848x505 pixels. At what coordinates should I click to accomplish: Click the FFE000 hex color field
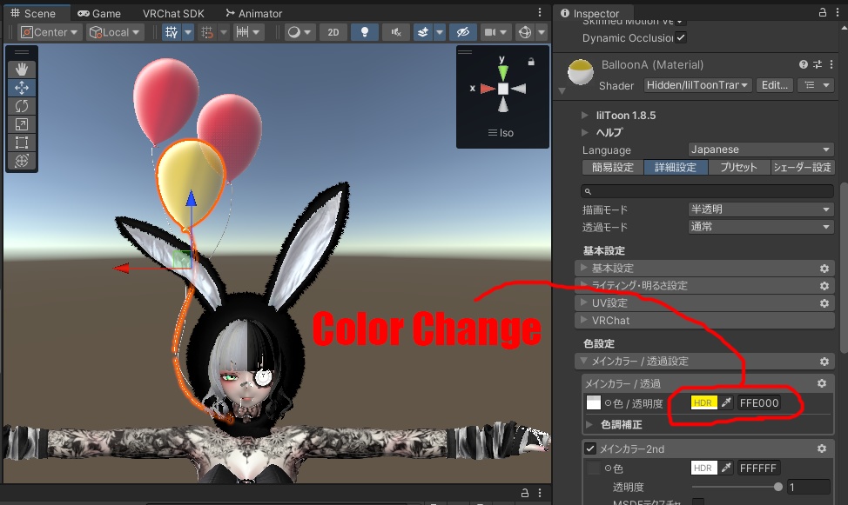(x=759, y=402)
